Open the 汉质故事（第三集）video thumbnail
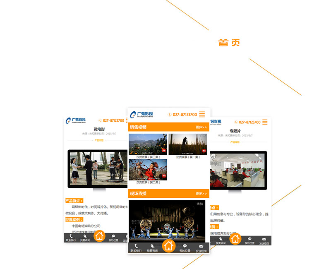Image resolution: width=331 pixels, height=269 pixels. 148,144
